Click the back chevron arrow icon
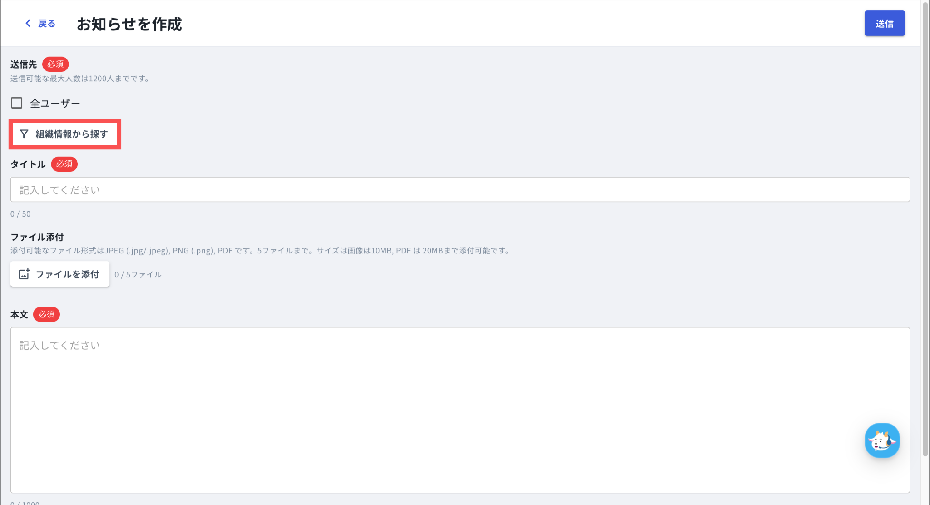 click(x=28, y=23)
